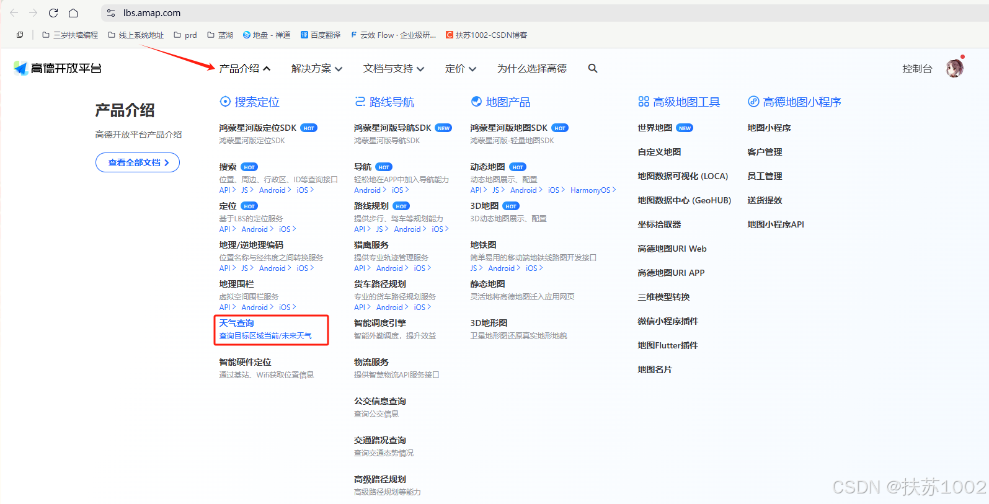Click the 路线导航 category heading
Viewport: 989px width, 504px height.
(384, 102)
